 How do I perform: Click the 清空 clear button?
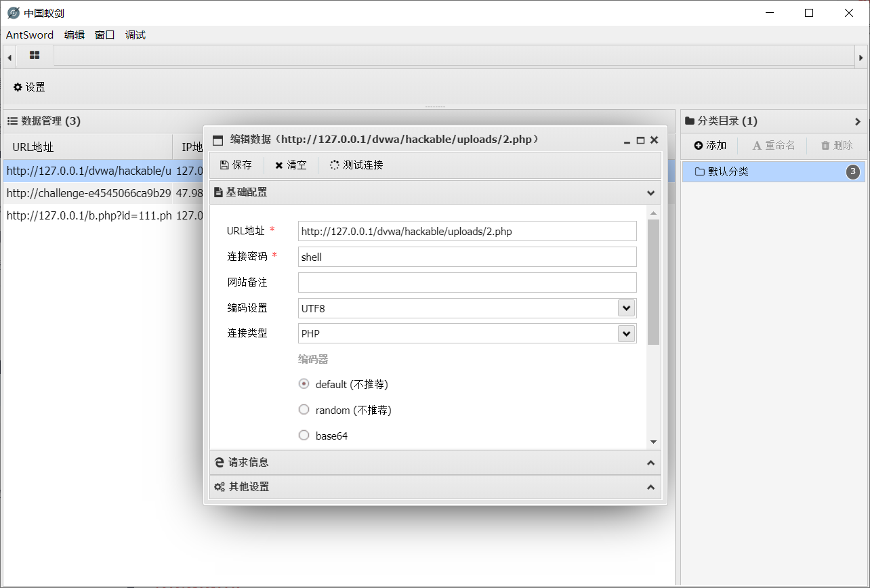291,165
